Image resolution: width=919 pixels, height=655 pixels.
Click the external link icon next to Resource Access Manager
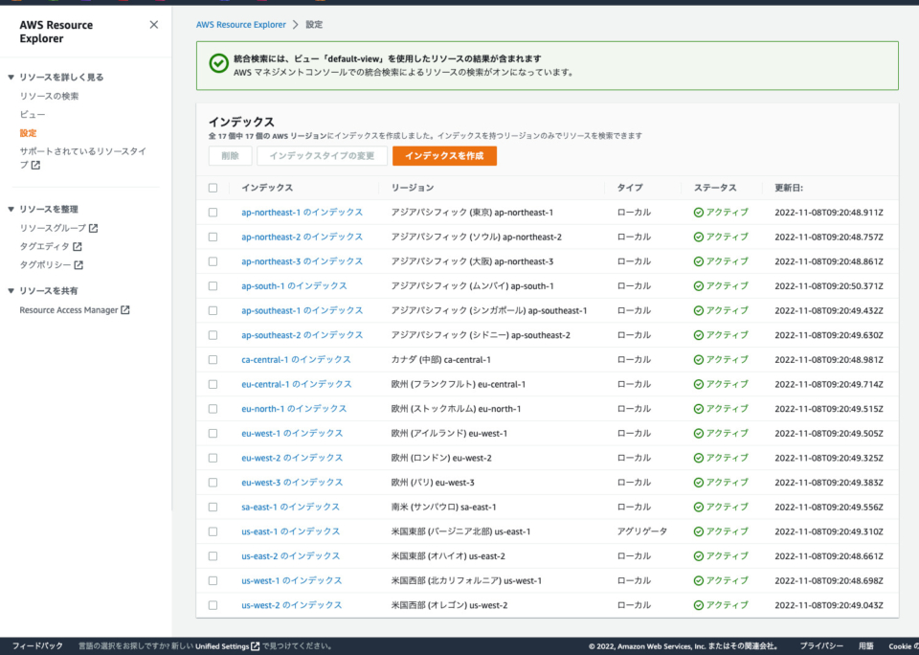pyautogui.click(x=124, y=309)
